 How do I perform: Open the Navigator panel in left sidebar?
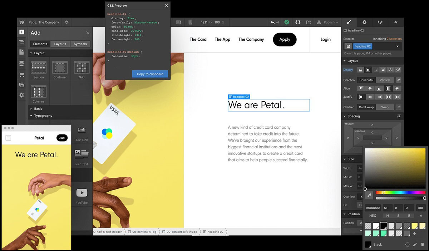21,42
